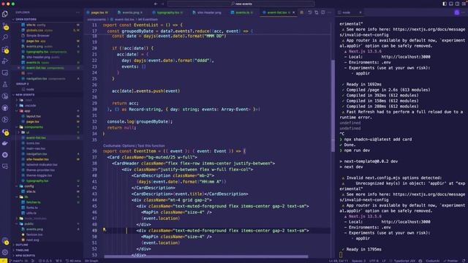Toggle primary side bar layout icon

pos(445,4)
